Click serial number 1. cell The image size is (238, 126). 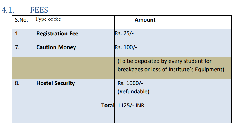click(x=17, y=34)
